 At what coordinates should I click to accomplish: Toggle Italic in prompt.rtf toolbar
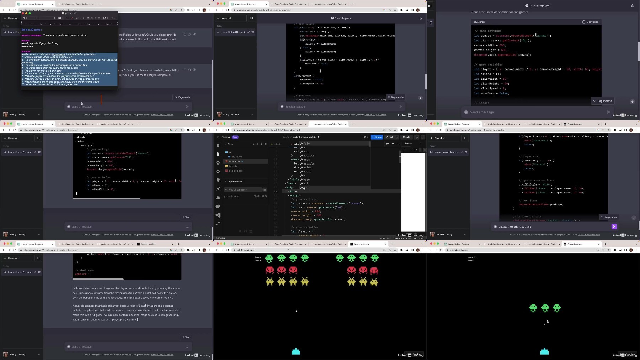click(x=80, y=18)
